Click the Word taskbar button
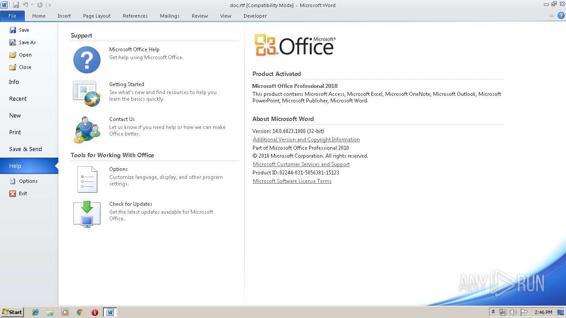Screen dimensions: 566x318 click(110, 312)
